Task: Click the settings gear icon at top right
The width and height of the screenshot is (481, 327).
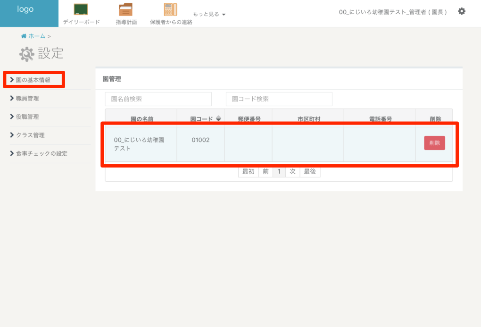Action: pos(462,11)
